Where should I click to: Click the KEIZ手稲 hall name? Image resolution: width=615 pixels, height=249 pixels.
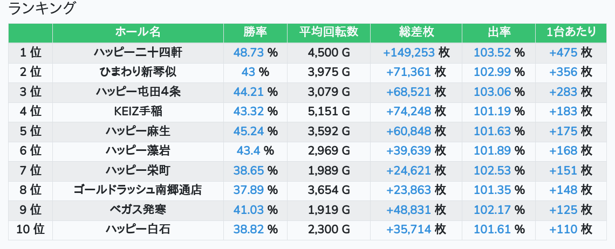[138, 112]
